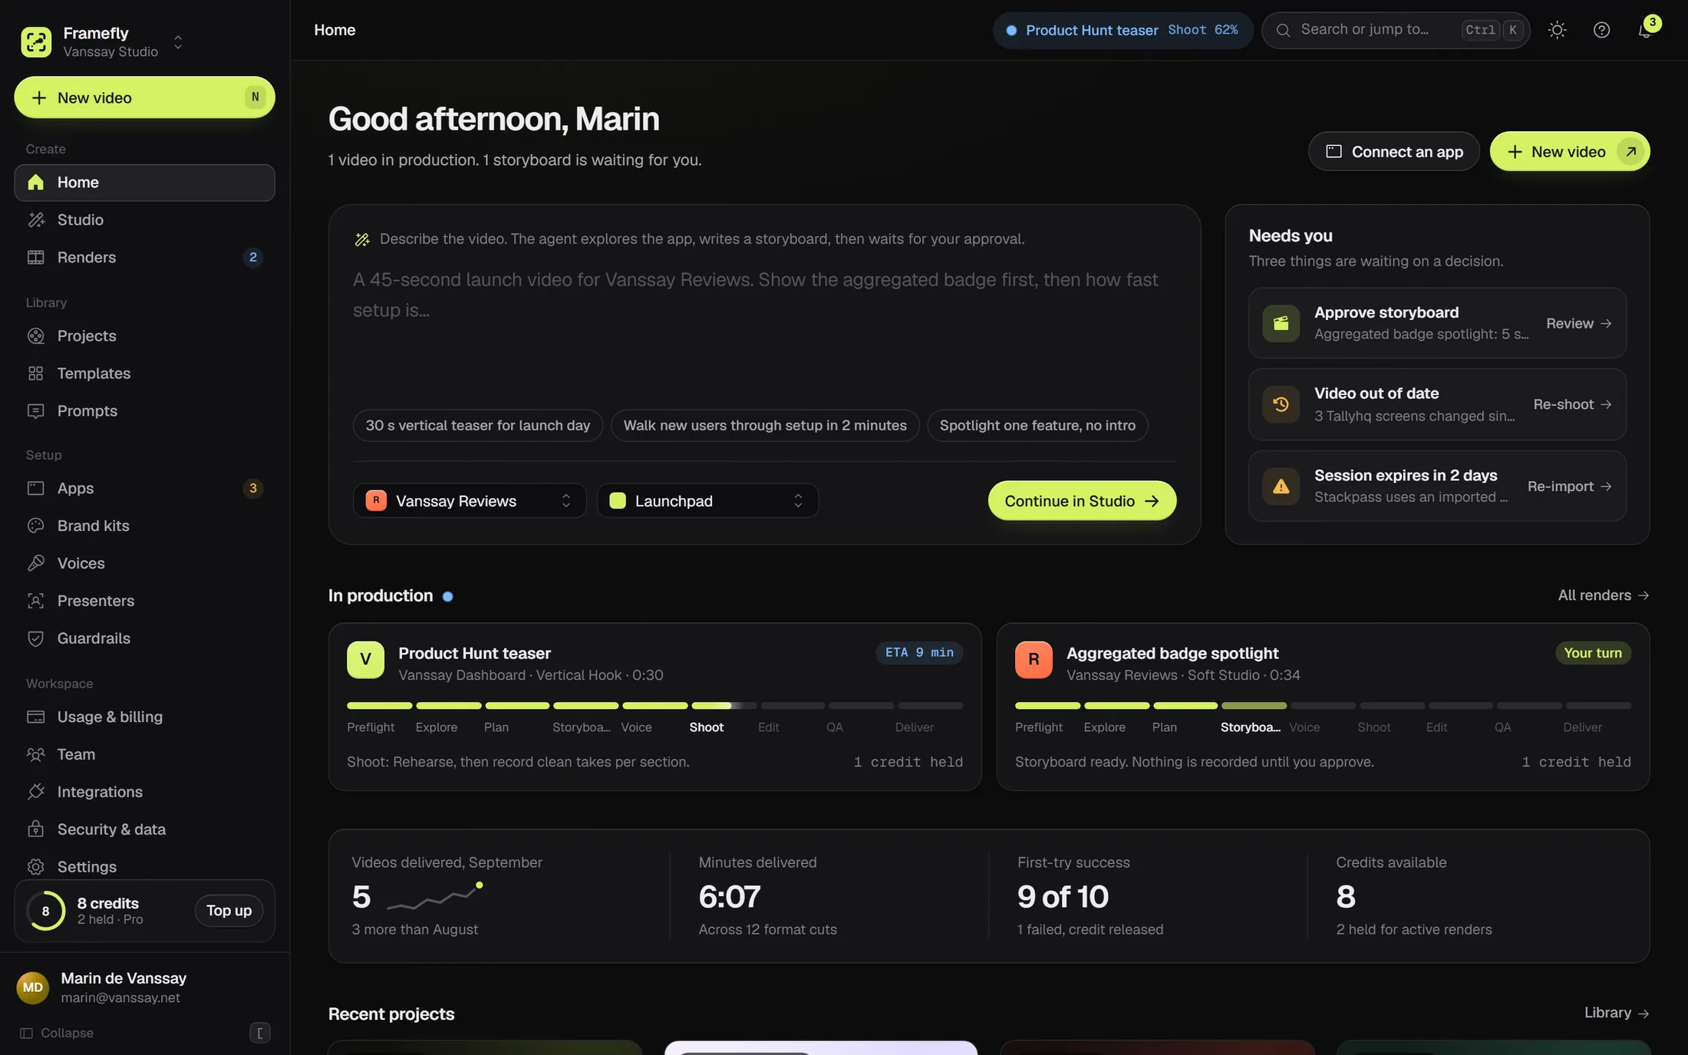The width and height of the screenshot is (1688, 1055).
Task: Click the Studio wand icon in sidebar
Action: pos(36,219)
